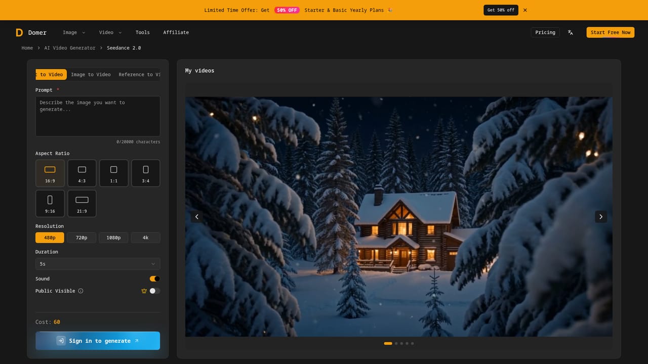648x364 pixels.
Task: Switch to the Text to Video tab
Action: [x=51, y=74]
